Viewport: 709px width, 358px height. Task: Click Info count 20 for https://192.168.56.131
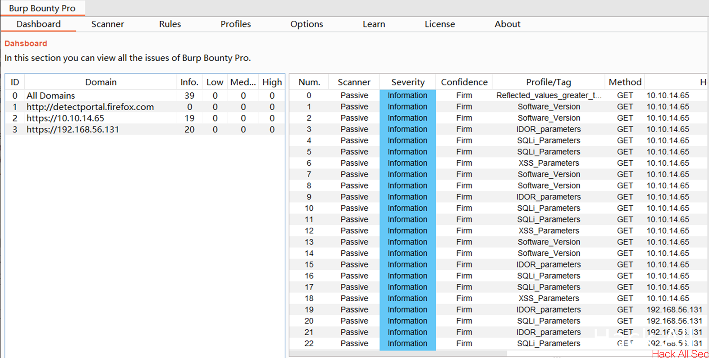pos(189,129)
